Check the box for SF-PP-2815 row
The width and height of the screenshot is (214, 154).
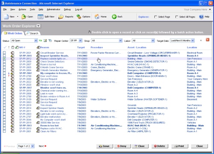coord(4,56)
